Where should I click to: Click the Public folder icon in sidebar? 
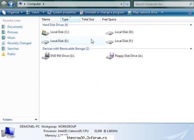tap(3, 54)
